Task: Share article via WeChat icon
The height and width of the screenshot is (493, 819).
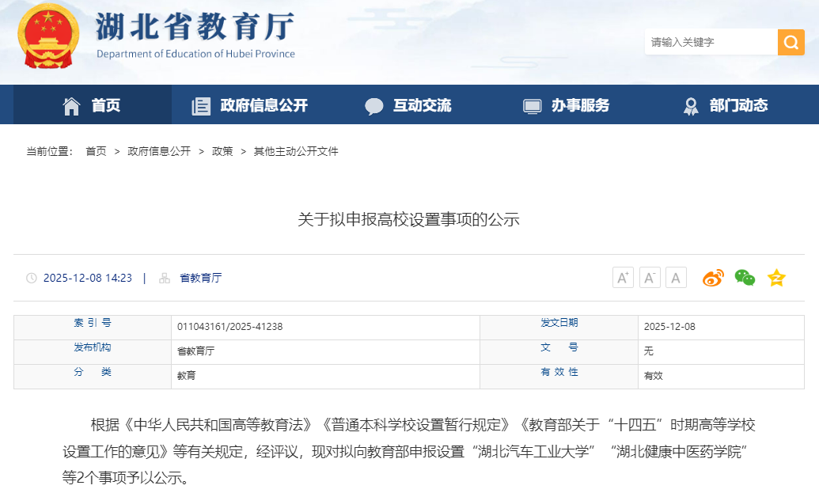Action: coord(745,278)
